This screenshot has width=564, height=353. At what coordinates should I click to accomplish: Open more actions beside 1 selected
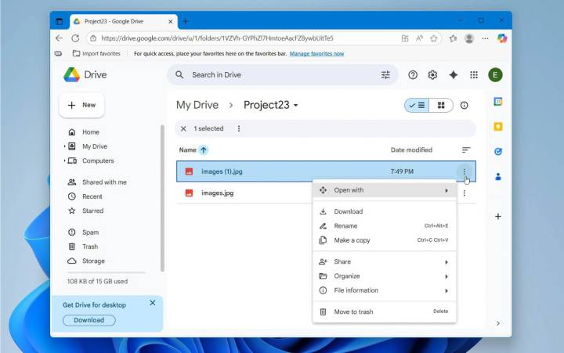(238, 128)
